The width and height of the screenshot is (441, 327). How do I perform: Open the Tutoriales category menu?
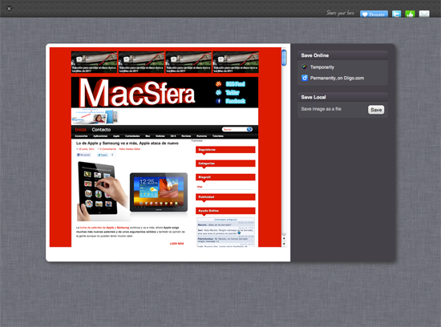[x=218, y=136]
